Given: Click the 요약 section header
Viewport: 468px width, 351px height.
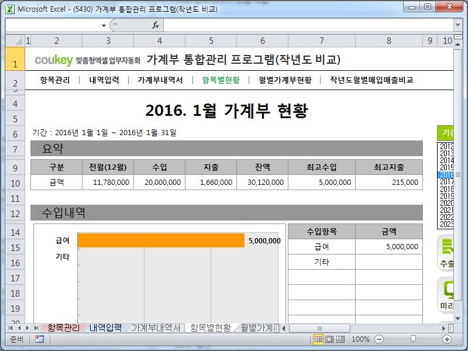Looking at the screenshot, I should (226, 149).
